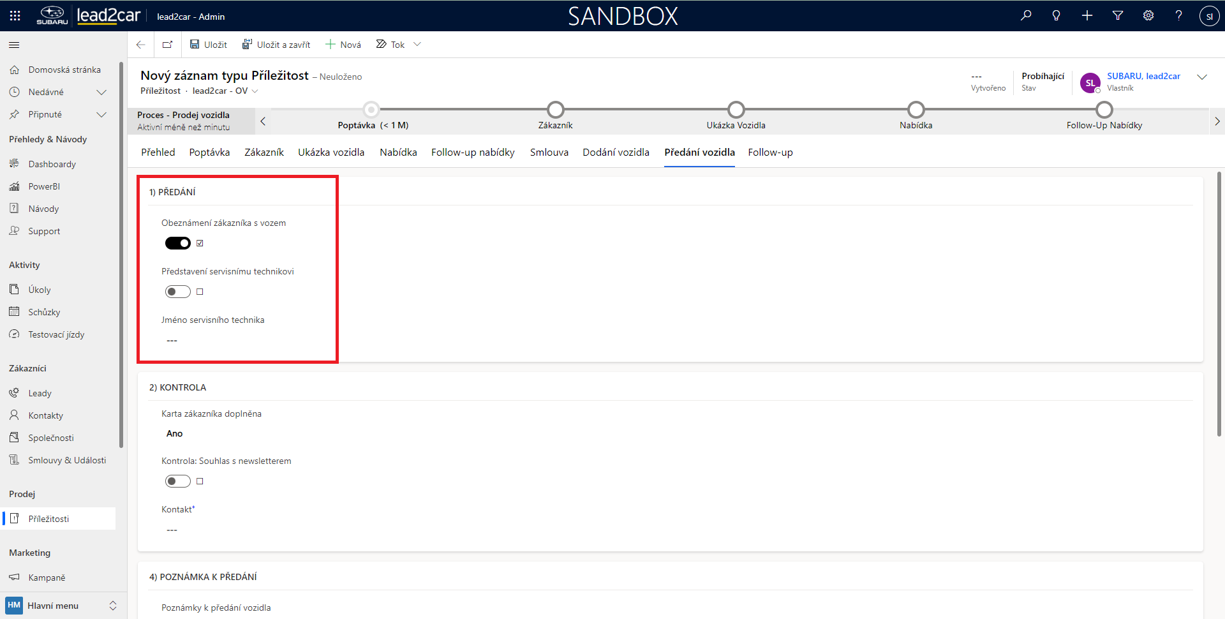Enable Představení servisnímu technikovi toggle
The width and height of the screenshot is (1225, 619).
click(x=178, y=292)
